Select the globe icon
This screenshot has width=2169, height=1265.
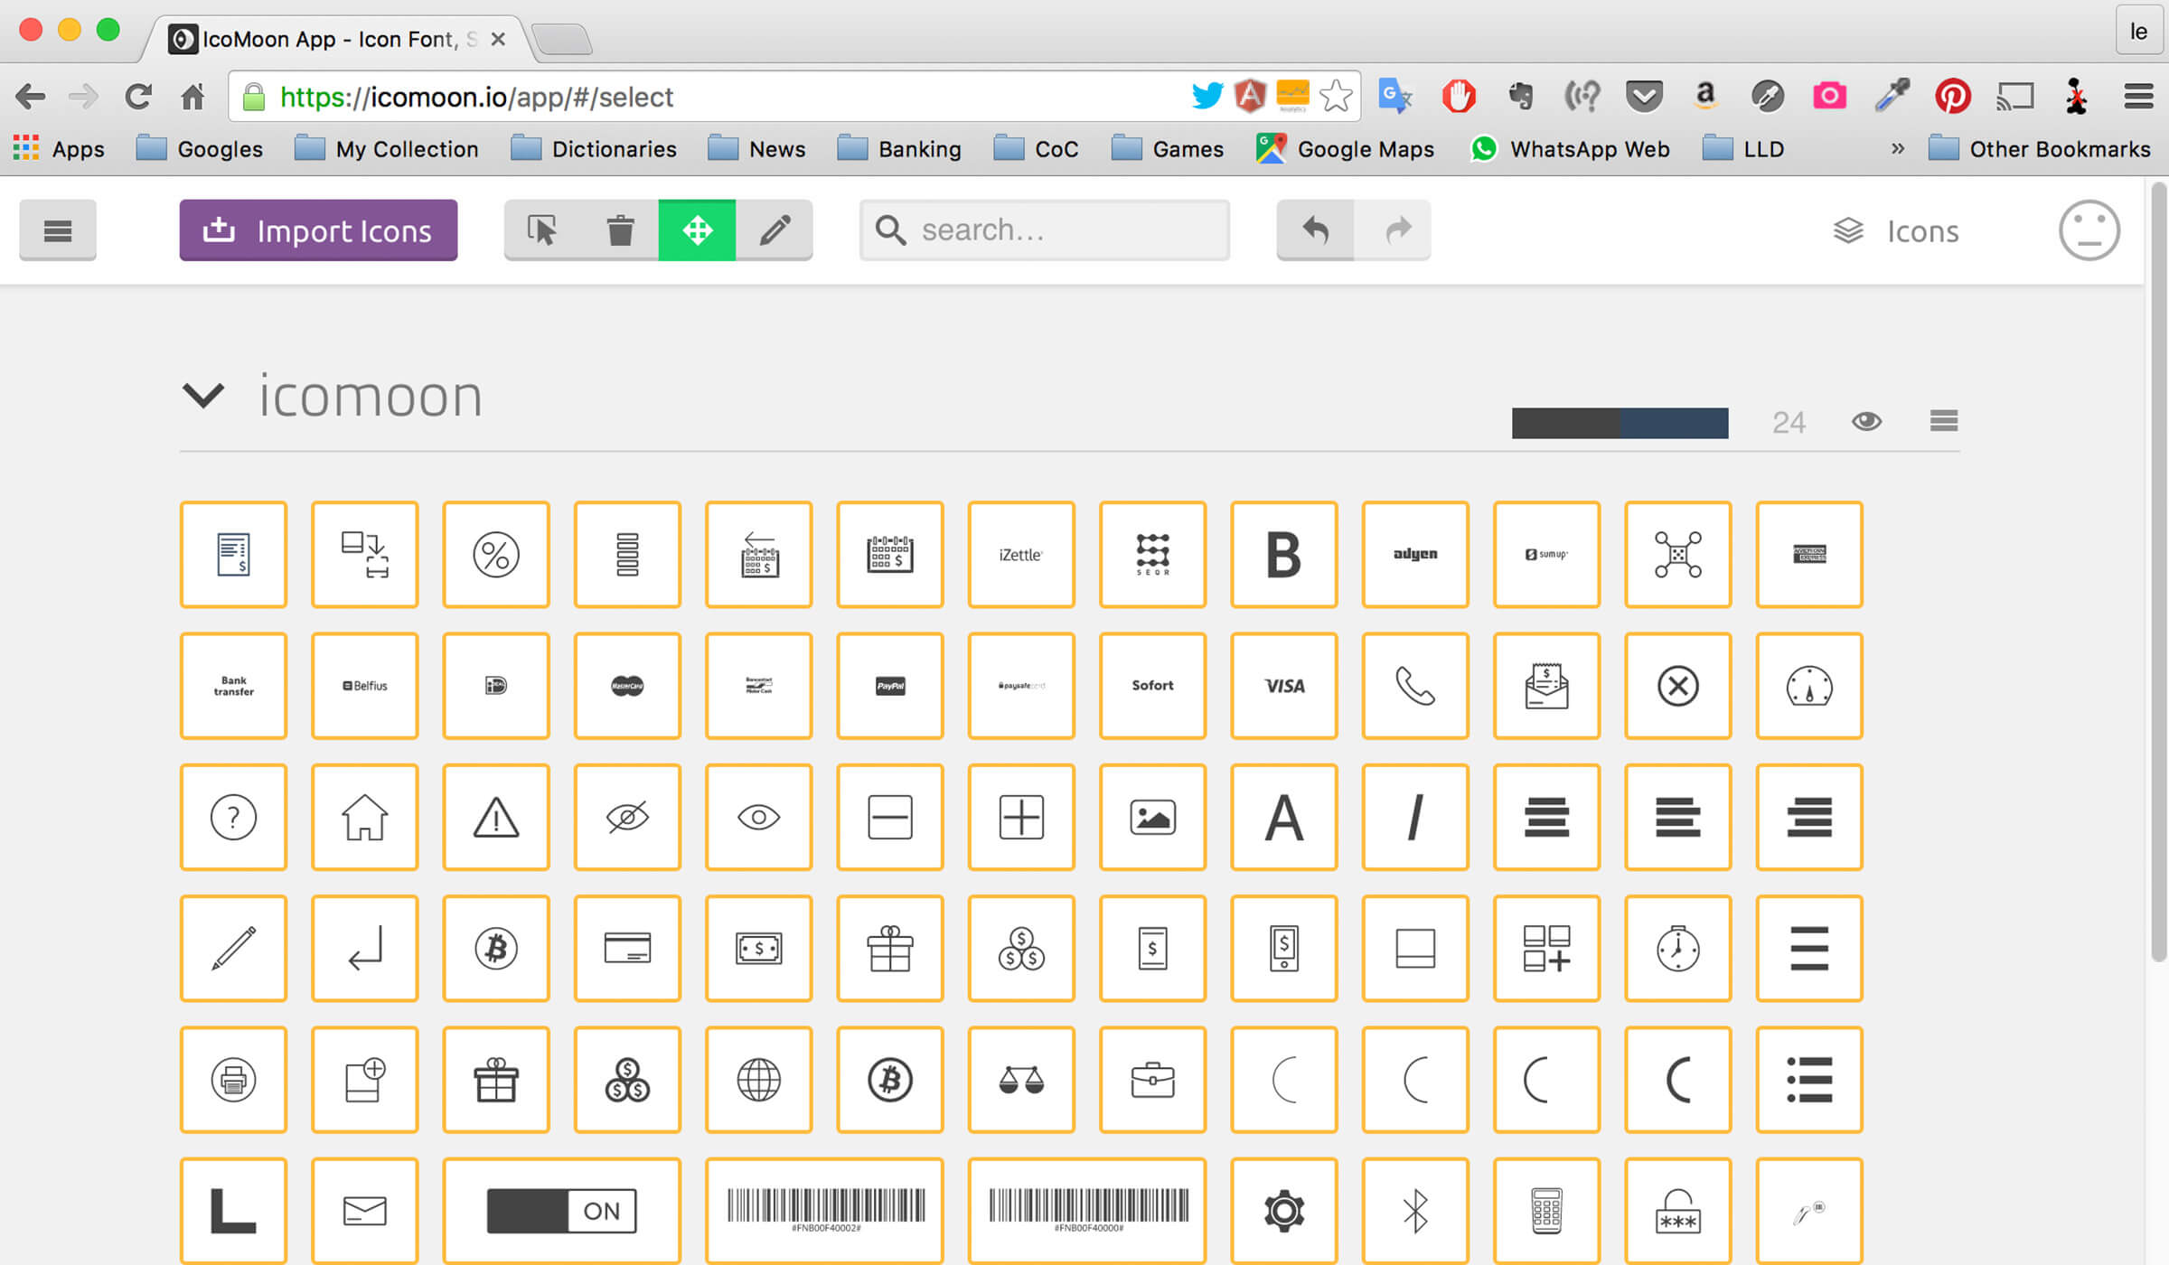click(x=759, y=1080)
